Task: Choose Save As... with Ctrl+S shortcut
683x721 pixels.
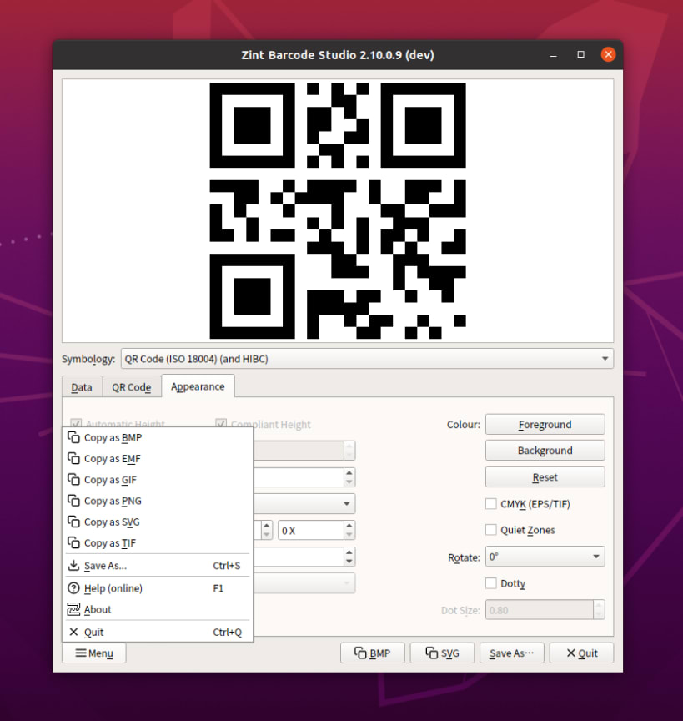Action: click(158, 565)
